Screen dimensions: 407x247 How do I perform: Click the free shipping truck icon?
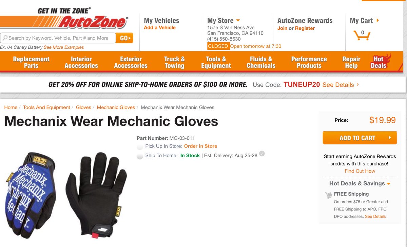328,195
